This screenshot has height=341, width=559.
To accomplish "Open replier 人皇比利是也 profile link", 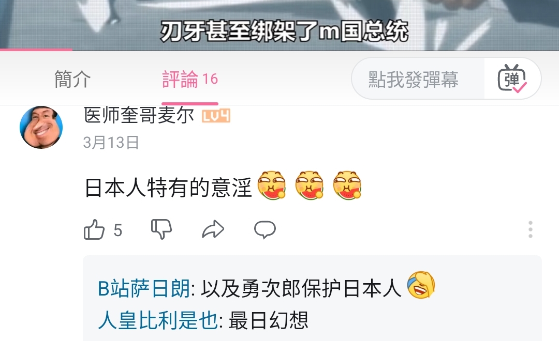I will (x=157, y=320).
